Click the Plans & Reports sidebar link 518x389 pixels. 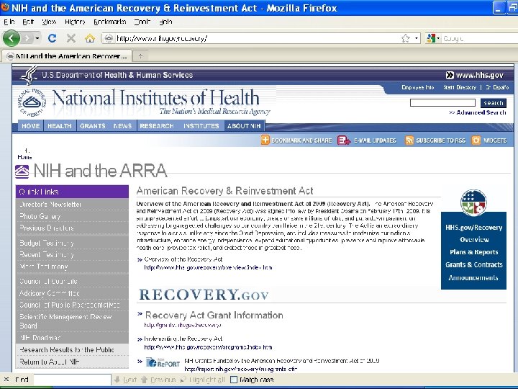pyautogui.click(x=473, y=252)
